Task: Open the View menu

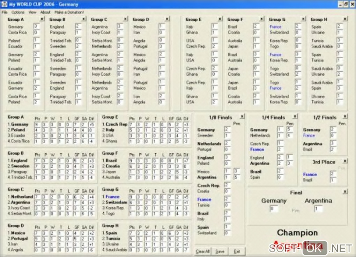Action: click(x=32, y=12)
